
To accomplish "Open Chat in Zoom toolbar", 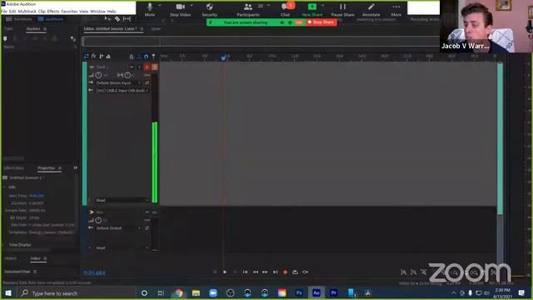I will 285,10.
